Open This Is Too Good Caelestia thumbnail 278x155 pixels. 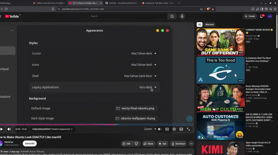coord(220,70)
